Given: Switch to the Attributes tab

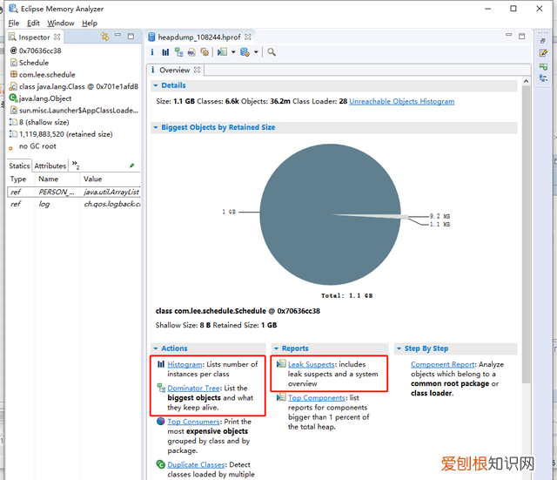Looking at the screenshot, I should (x=50, y=166).
